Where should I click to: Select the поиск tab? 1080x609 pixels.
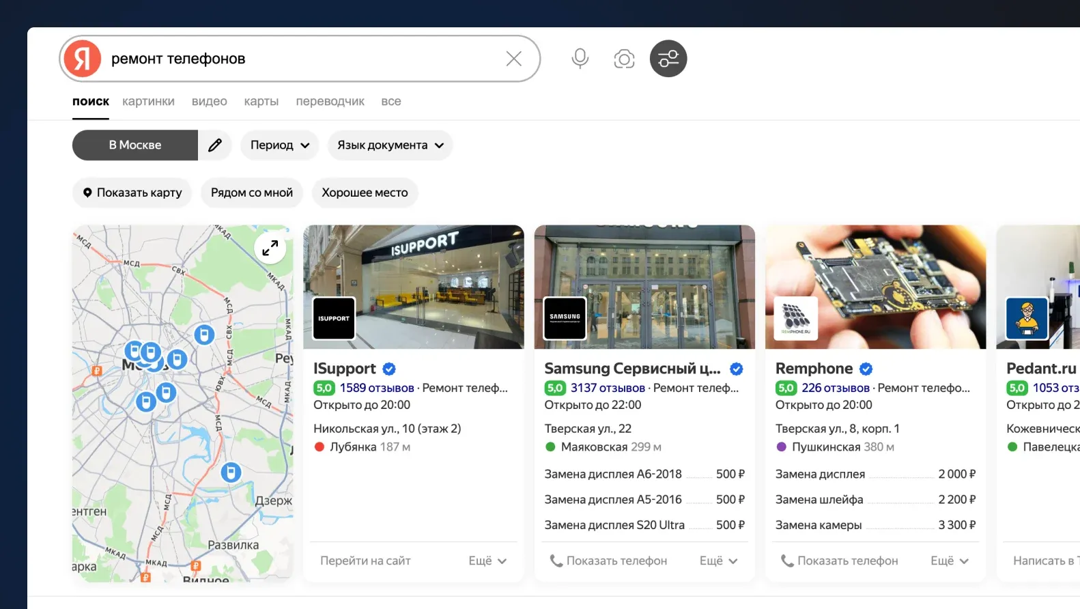click(91, 101)
